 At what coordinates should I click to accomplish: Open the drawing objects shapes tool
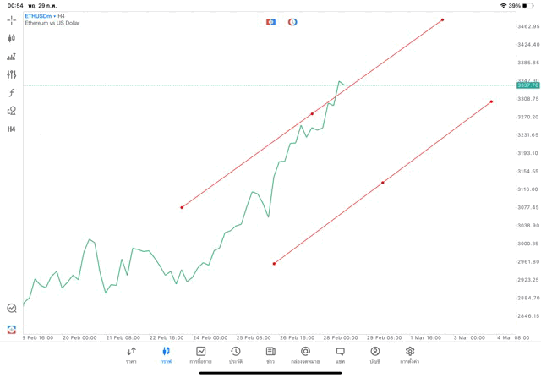12,111
